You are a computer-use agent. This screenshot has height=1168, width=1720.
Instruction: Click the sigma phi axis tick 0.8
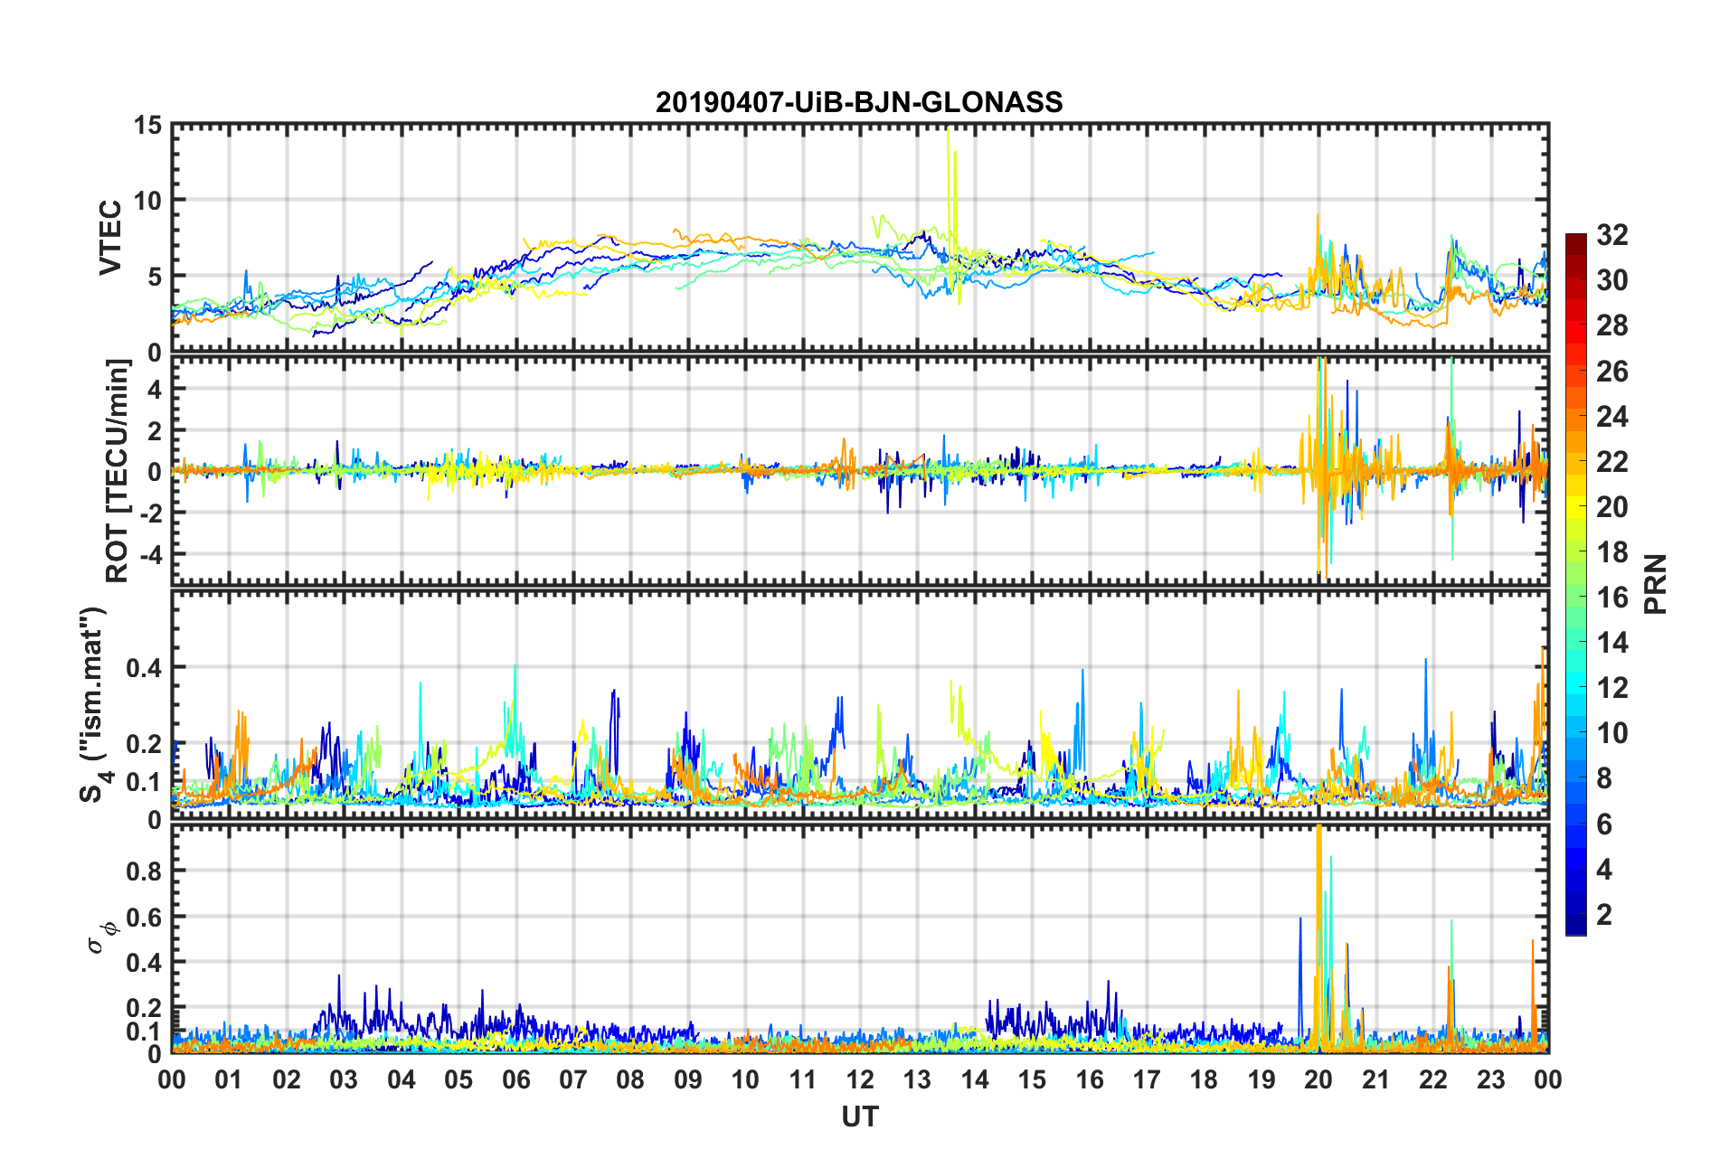pyautogui.click(x=144, y=871)
